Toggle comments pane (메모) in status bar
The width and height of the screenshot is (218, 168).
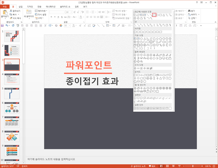point(152,166)
